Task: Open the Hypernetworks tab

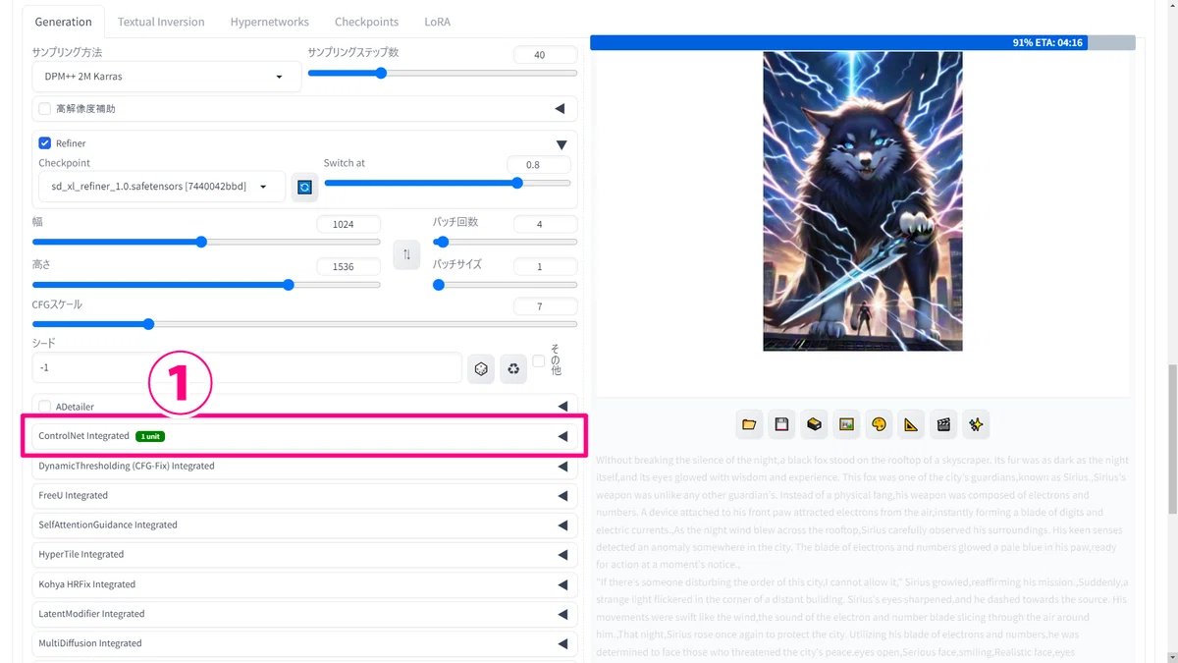Action: pos(270,22)
